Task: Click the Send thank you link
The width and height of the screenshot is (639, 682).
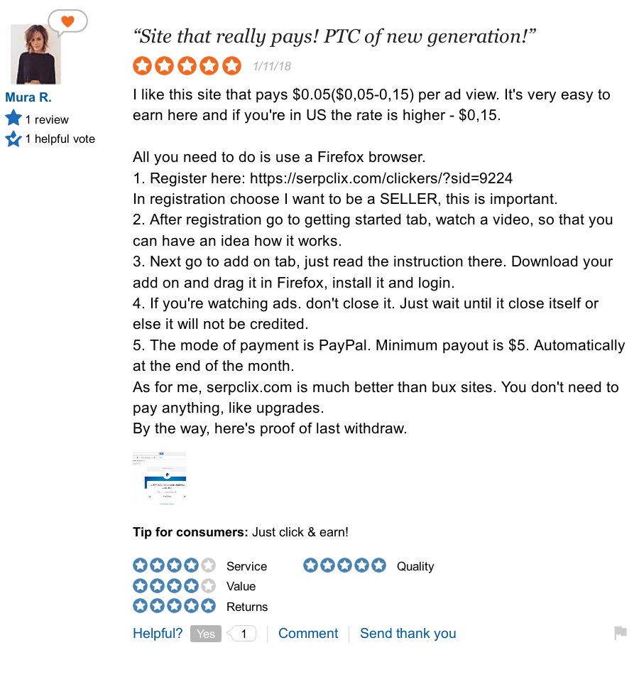Action: click(x=408, y=634)
